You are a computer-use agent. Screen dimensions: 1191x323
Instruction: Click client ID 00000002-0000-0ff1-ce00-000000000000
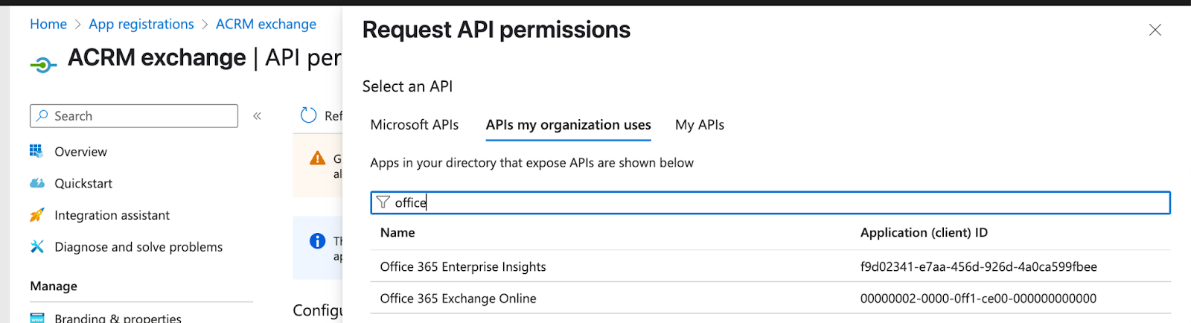pos(979,298)
